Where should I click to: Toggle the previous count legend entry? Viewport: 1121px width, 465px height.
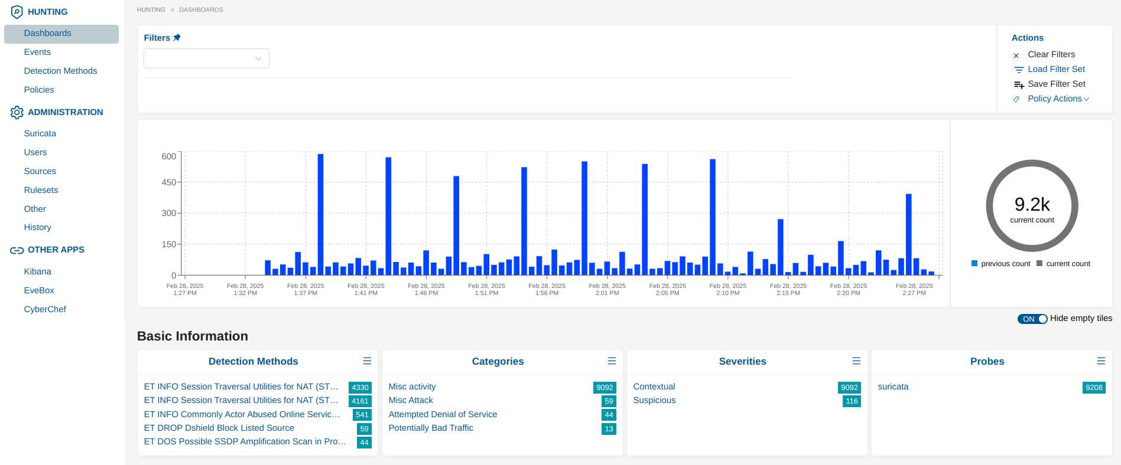1000,264
